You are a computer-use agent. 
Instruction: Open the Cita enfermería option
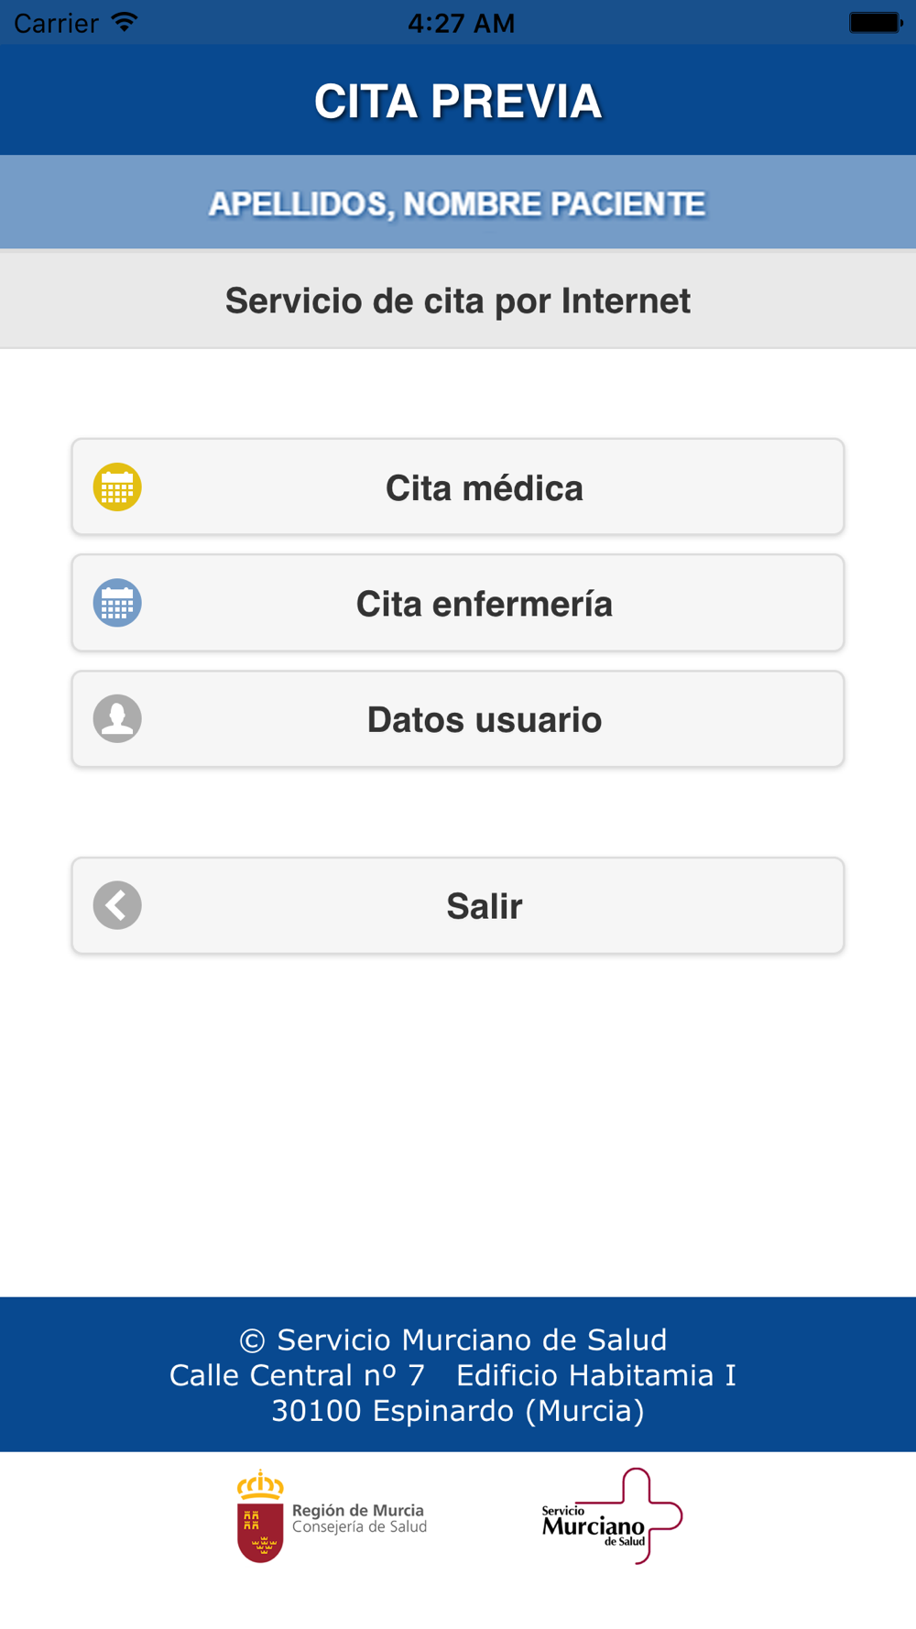tap(458, 603)
